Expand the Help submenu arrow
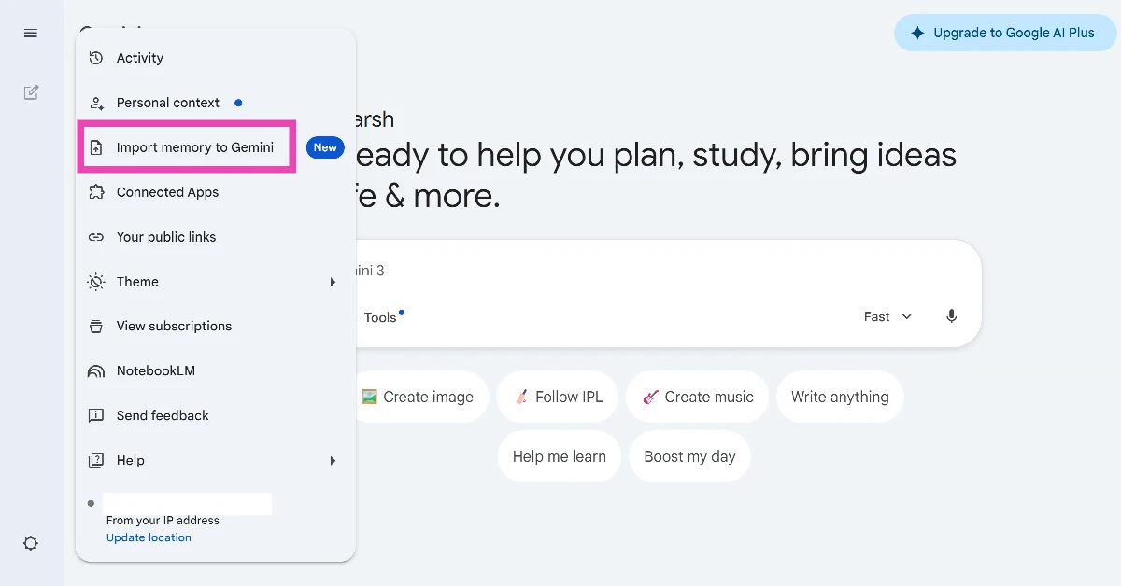 pyautogui.click(x=333, y=460)
